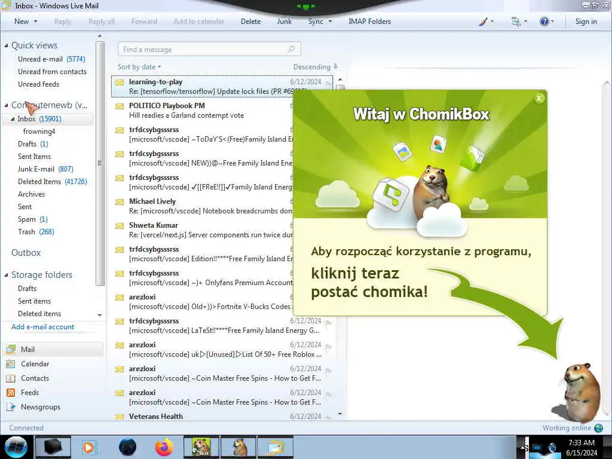Image resolution: width=612 pixels, height=459 pixels.
Task: Open the Outbox folder
Action: click(26, 253)
